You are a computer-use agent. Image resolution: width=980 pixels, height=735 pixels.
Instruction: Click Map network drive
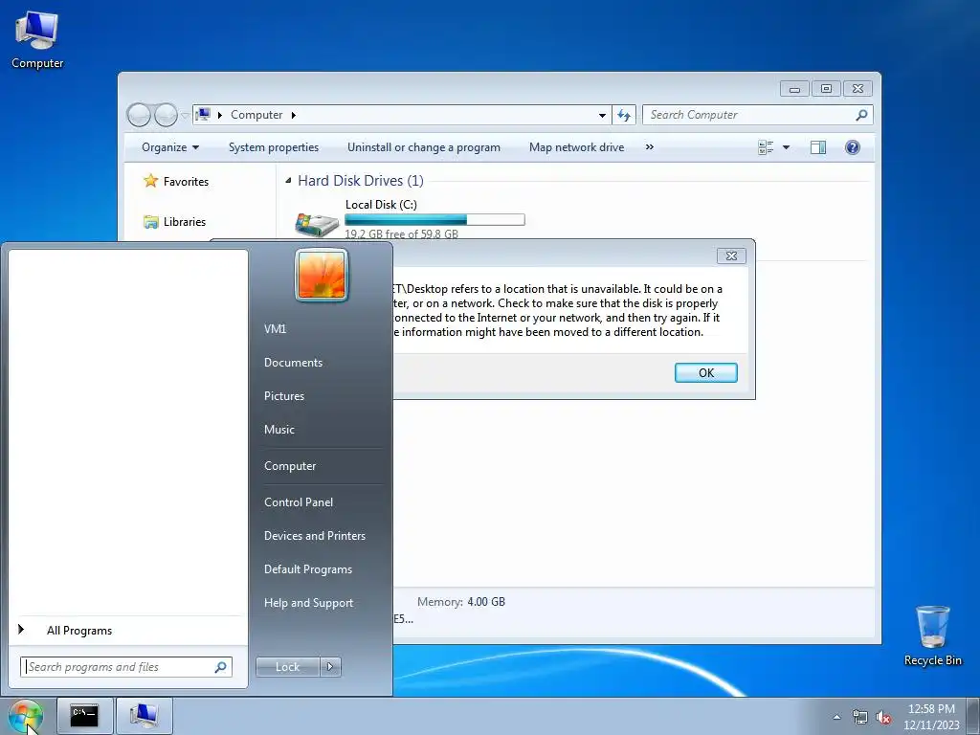click(576, 147)
